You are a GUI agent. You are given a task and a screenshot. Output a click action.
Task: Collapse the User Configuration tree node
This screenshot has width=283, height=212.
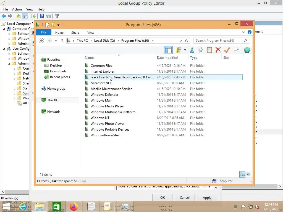(x=4, y=49)
